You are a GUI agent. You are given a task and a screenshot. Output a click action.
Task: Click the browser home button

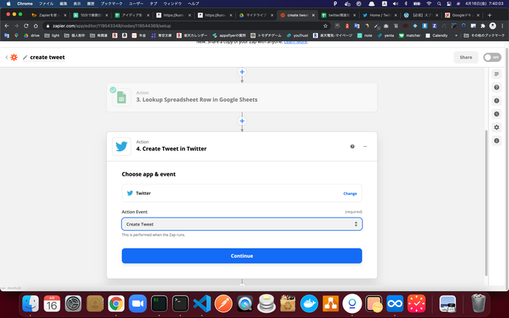coord(35,26)
